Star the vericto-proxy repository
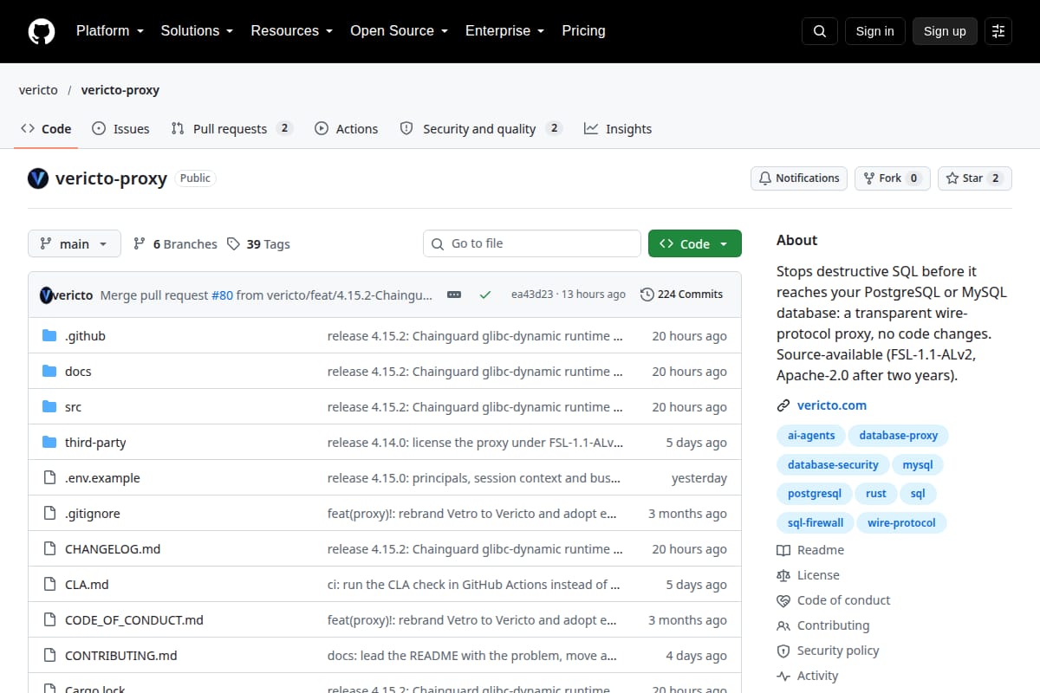The image size is (1040, 693). pyautogui.click(x=975, y=178)
